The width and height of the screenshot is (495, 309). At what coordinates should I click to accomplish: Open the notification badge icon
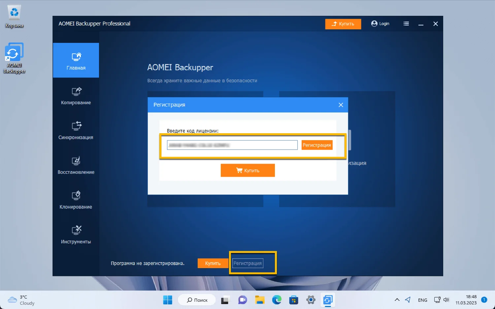(x=484, y=300)
